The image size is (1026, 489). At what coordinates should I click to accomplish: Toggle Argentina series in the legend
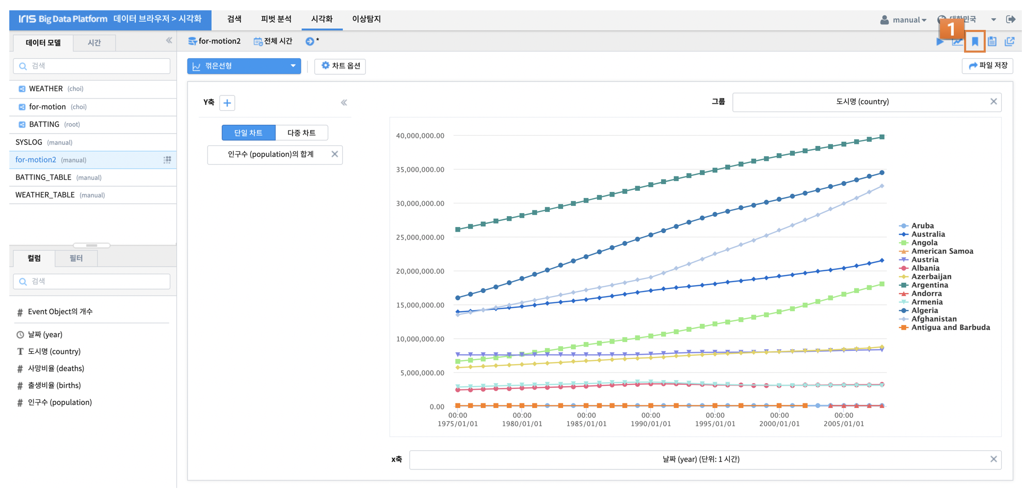(924, 285)
